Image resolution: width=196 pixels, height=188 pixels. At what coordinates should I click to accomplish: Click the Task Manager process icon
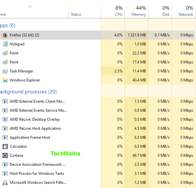point(5,71)
